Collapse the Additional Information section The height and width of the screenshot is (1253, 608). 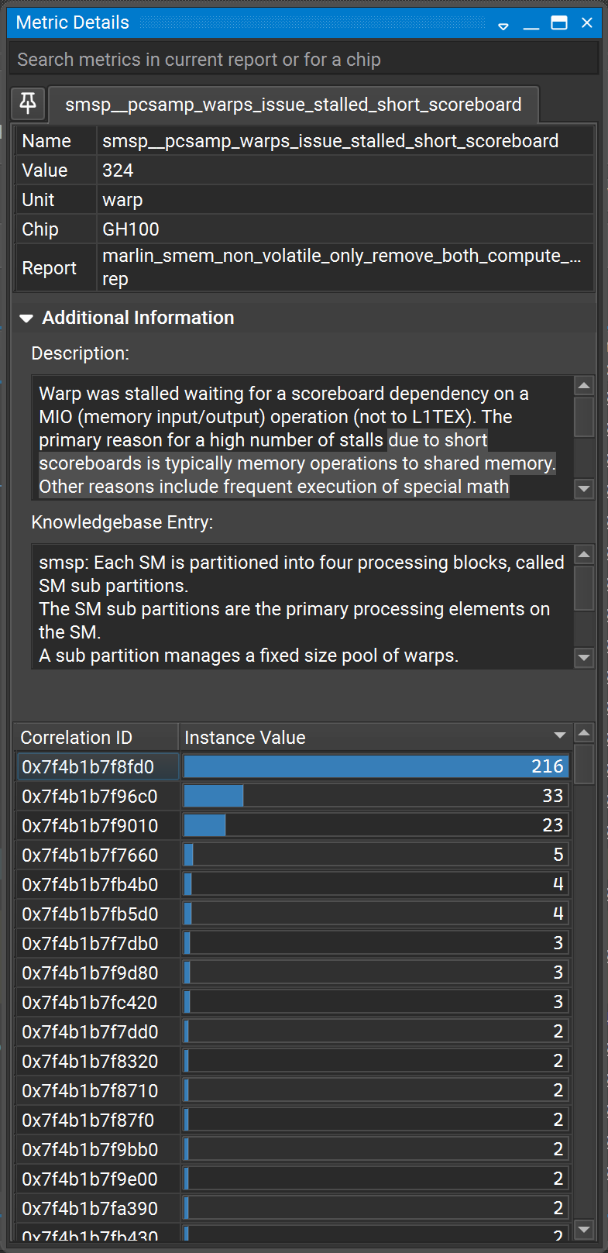(26, 318)
